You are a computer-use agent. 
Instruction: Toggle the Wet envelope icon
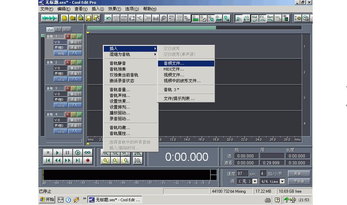click(254, 18)
